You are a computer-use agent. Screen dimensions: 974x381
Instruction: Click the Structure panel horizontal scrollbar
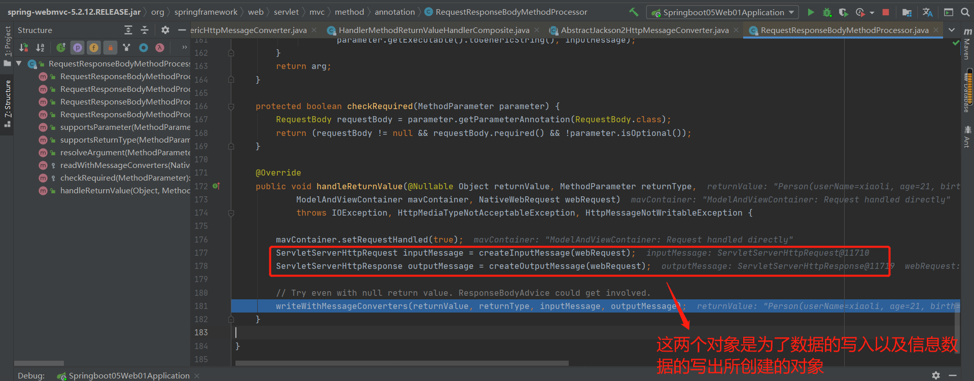coord(39,363)
